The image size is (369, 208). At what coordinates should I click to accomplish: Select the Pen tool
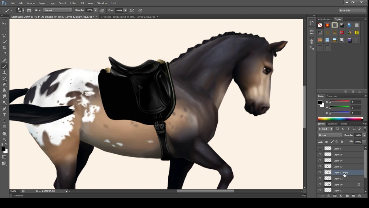4,109
